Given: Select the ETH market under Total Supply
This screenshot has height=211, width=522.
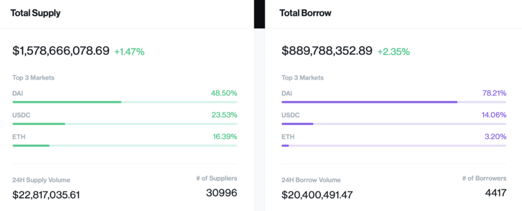Looking at the screenshot, I should [19, 136].
